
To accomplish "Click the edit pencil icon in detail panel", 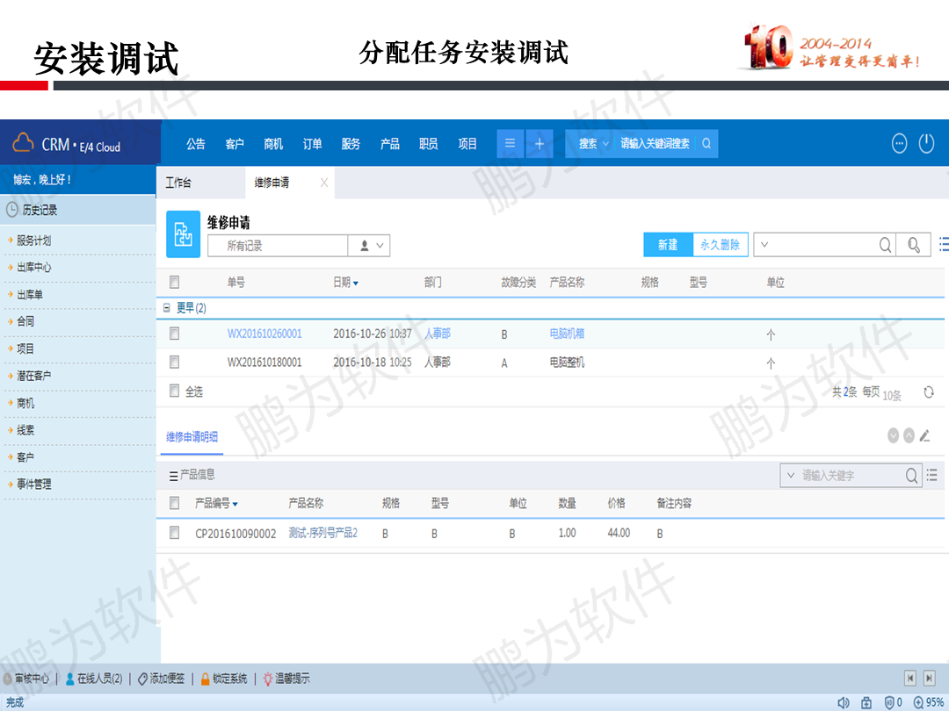I will [924, 435].
